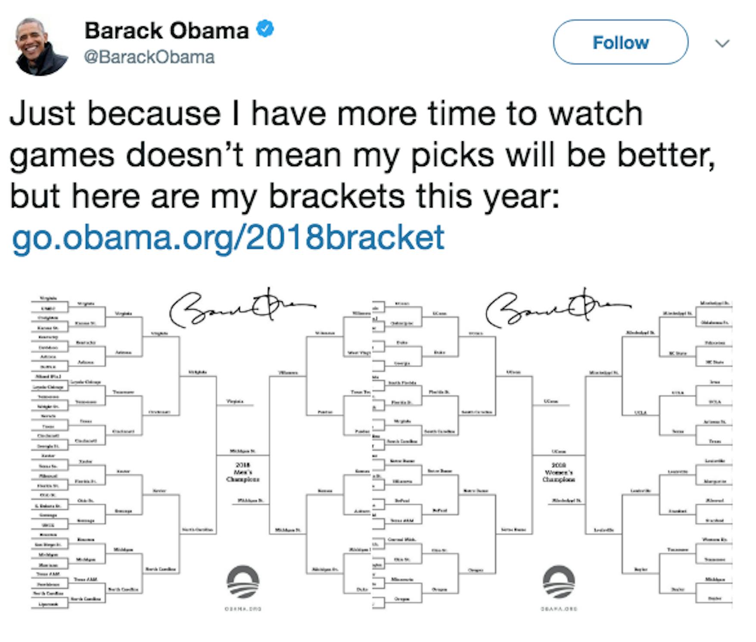Open the Barack Obama display name
The width and height of the screenshot is (756, 642).
point(166,31)
